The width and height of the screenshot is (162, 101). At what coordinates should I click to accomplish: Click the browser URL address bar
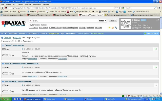(60, 8)
